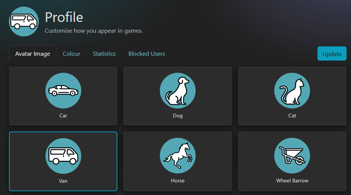Viewport: 351px width, 195px height.
Task: Click the "Profile" heading
Action: (x=64, y=17)
